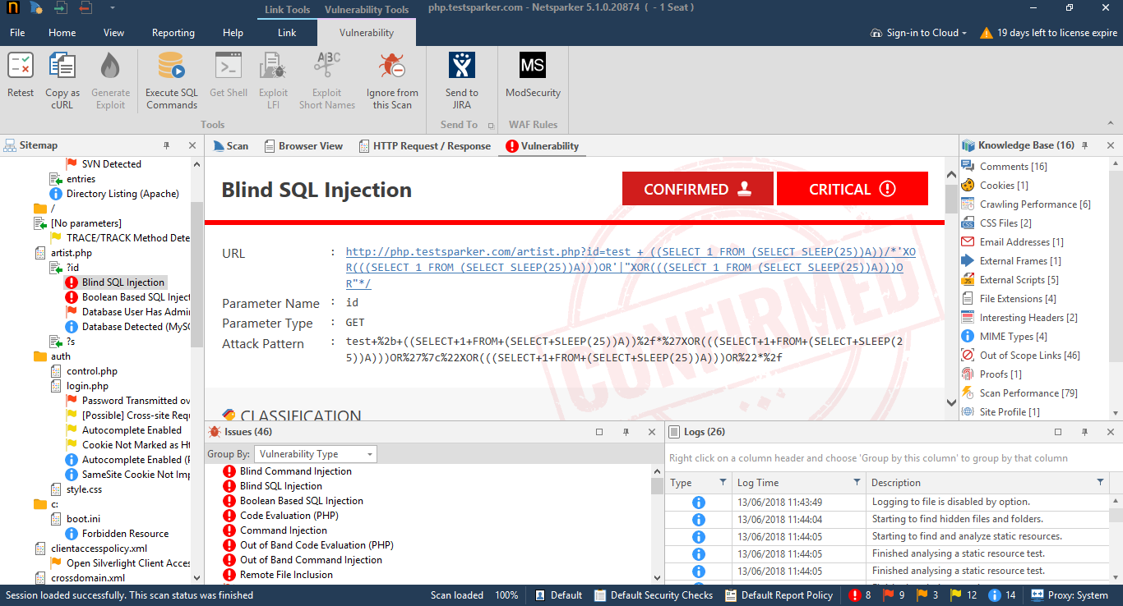Viewport: 1123px width, 606px height.
Task: Click the Get Shell tool icon
Action: tap(229, 66)
